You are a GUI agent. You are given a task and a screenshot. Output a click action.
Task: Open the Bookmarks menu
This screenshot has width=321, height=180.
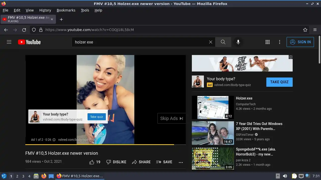[66, 10]
